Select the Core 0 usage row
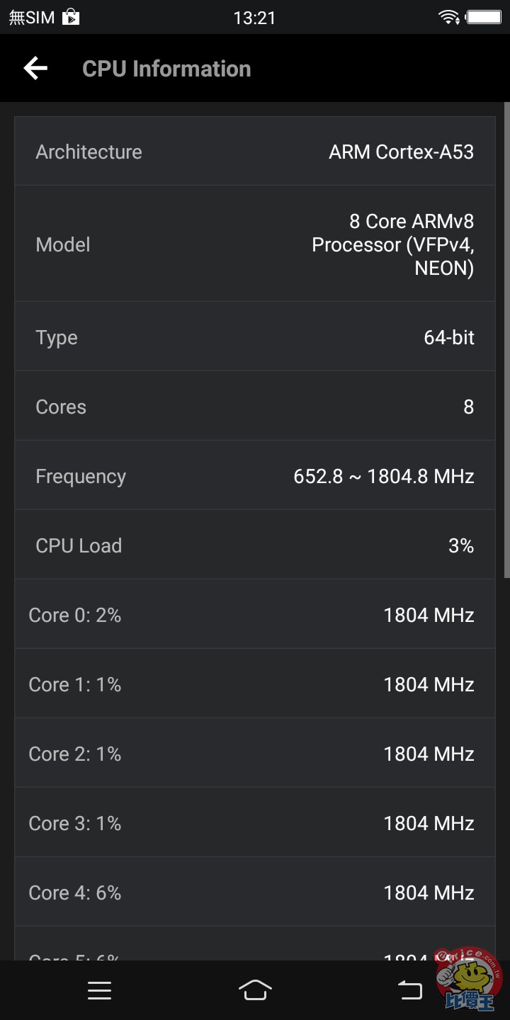The image size is (510, 1020). point(255,615)
